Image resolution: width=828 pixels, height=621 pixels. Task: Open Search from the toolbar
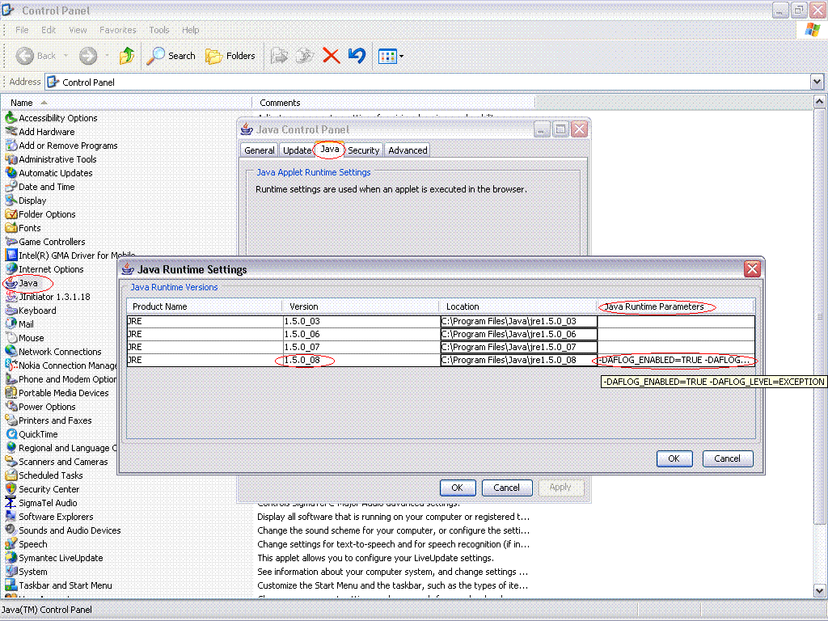pyautogui.click(x=171, y=56)
